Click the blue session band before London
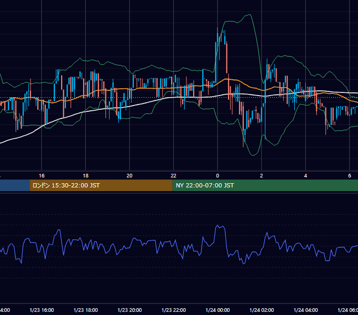Image resolution: width=358 pixels, height=315 pixels. coord(15,185)
